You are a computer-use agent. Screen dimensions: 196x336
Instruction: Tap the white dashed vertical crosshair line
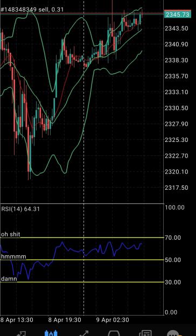[83, 158]
